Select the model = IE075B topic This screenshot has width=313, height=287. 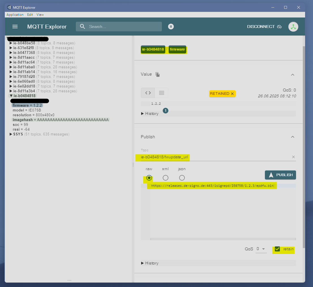click(27, 110)
